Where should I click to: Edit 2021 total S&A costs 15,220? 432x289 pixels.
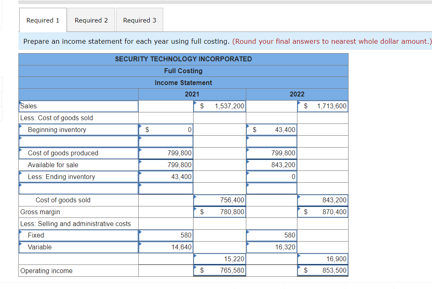click(220, 259)
